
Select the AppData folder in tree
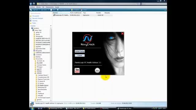[38, 47]
